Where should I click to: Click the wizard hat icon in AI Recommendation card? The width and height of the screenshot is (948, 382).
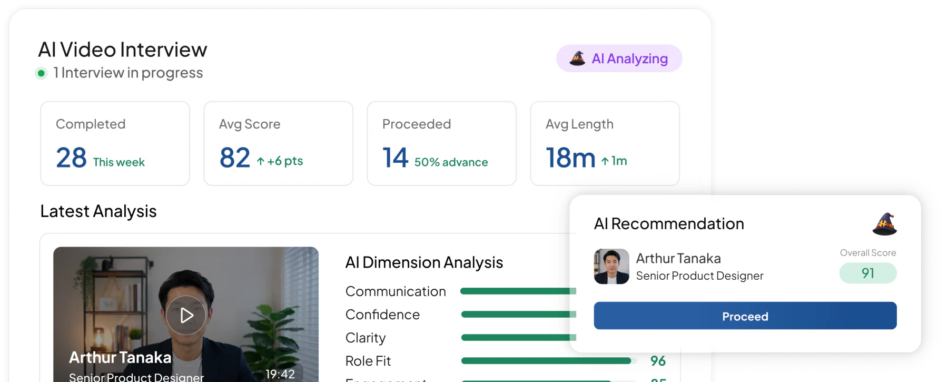(885, 224)
